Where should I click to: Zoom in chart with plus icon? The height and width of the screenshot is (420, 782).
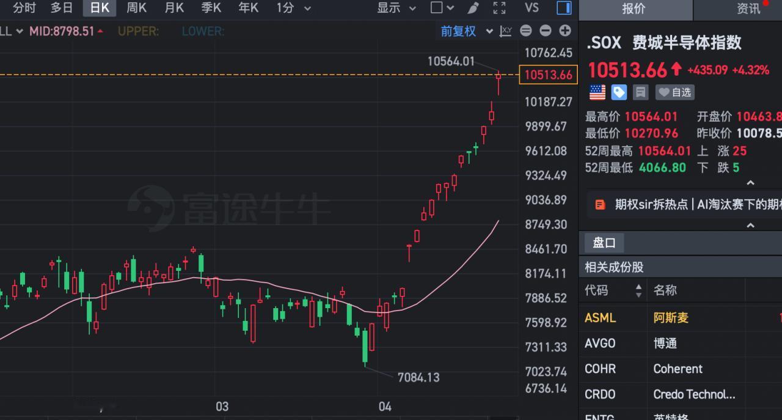coord(565,31)
